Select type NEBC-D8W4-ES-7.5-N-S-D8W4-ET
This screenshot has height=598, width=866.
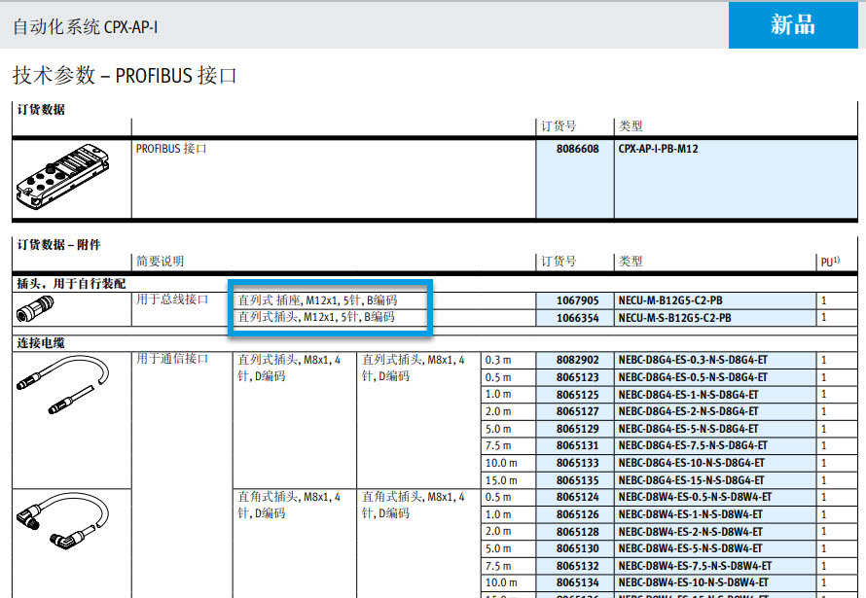click(x=695, y=566)
